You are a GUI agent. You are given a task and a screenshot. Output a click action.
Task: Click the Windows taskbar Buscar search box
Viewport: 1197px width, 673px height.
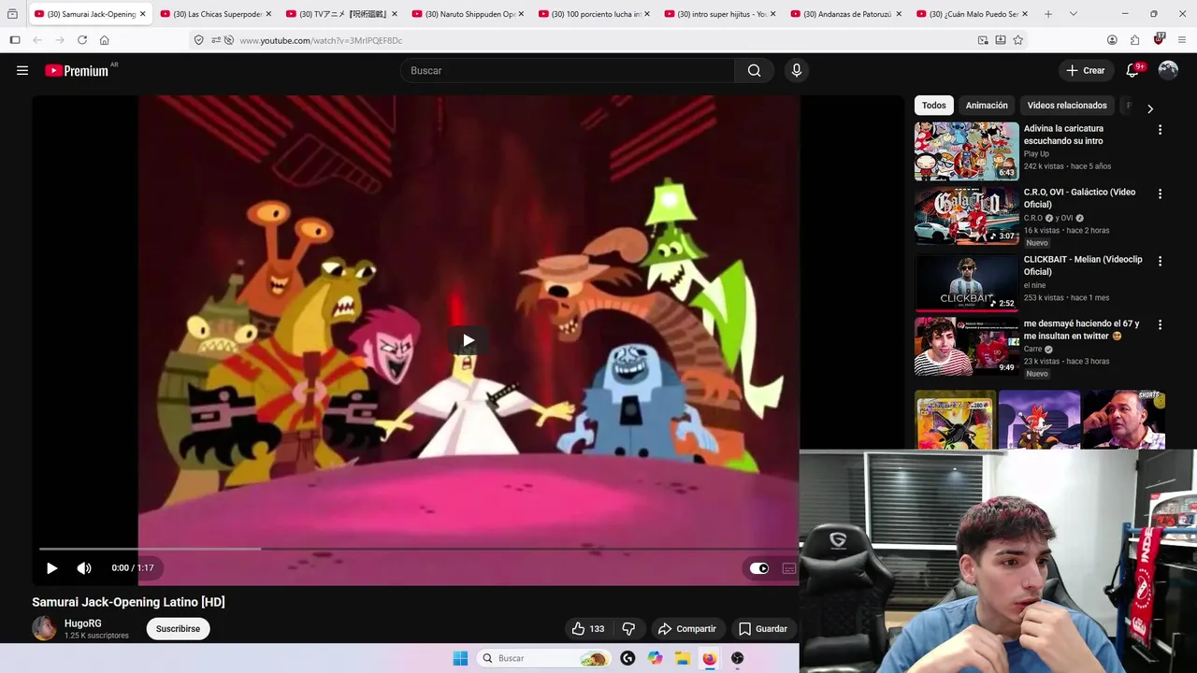point(544,658)
